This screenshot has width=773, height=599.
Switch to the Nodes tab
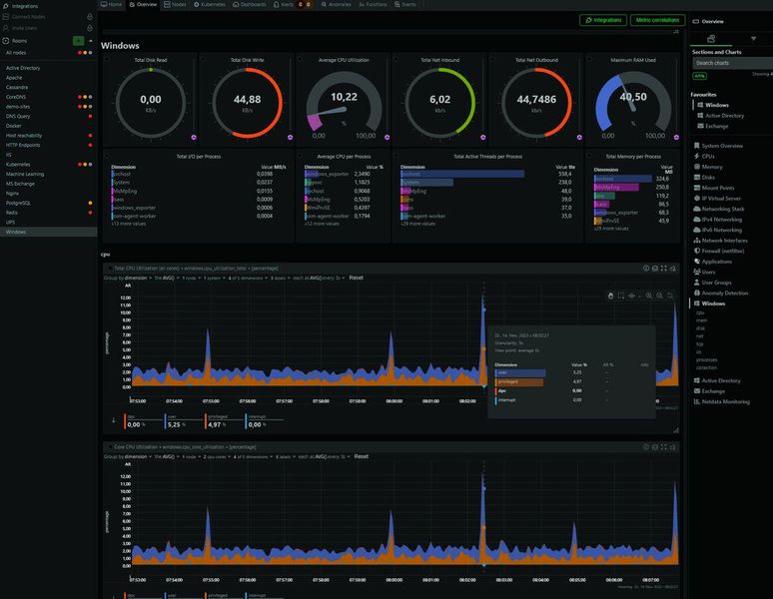(175, 4)
